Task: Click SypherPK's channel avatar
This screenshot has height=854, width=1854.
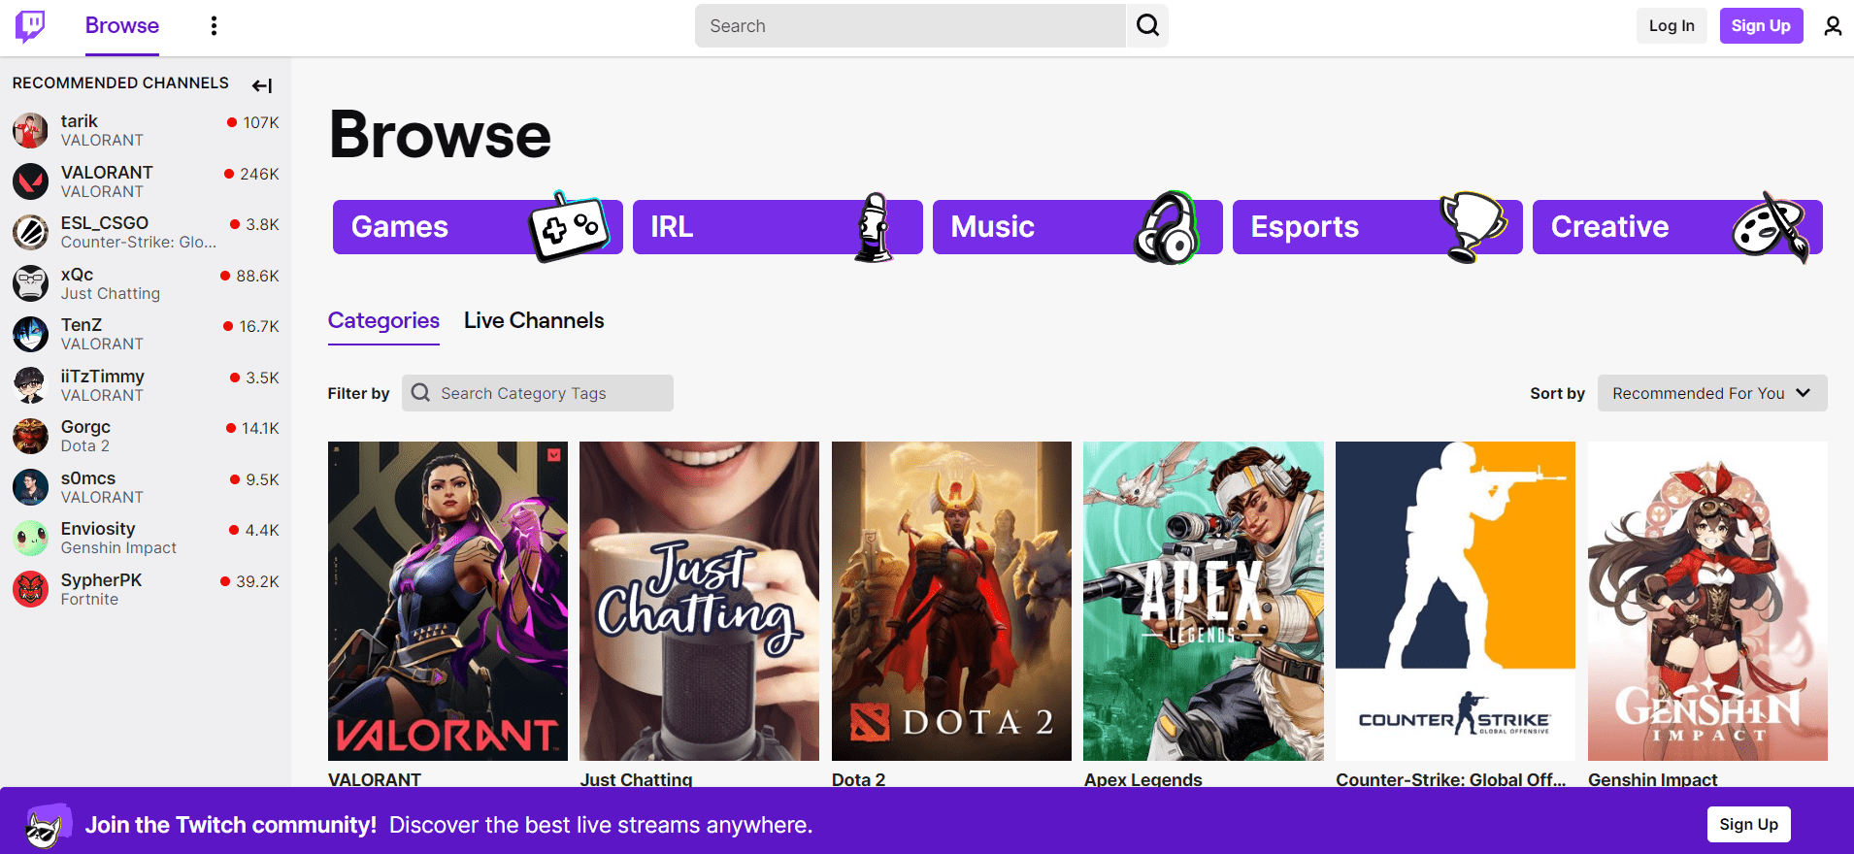Action: pos(30,589)
